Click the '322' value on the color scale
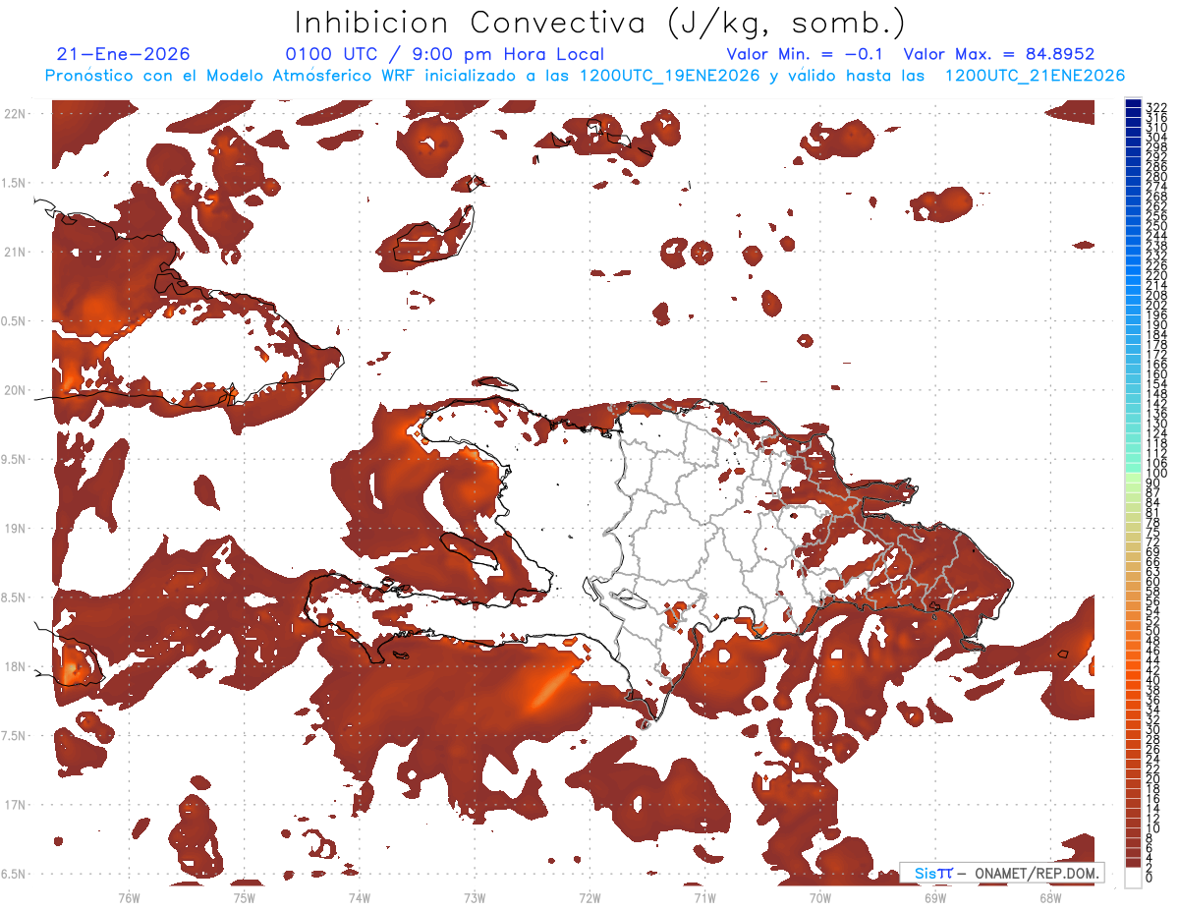 [1157, 106]
